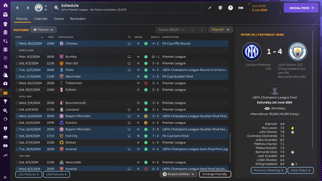Viewport: 322px width, 181px height.
Task: Toggle the check mark on the Burnley fixture
Action: click(x=17, y=57)
